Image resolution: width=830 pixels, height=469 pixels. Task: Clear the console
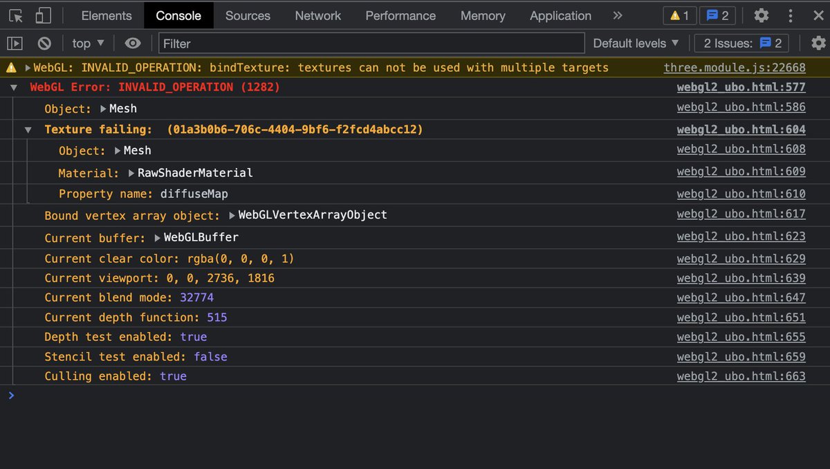44,43
